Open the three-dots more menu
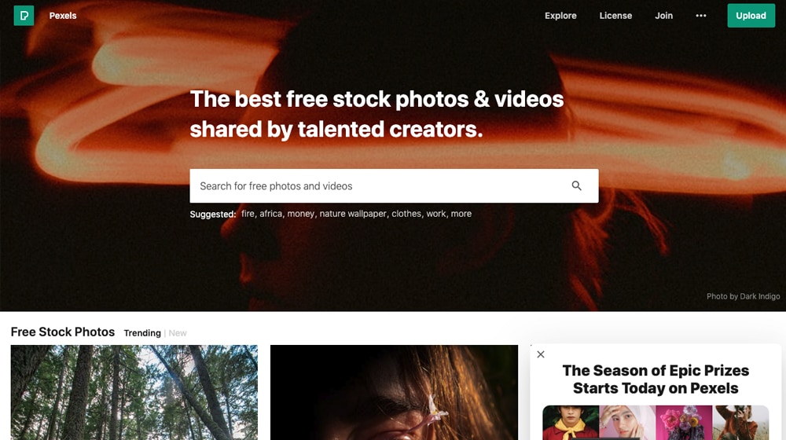786x440 pixels. [701, 16]
